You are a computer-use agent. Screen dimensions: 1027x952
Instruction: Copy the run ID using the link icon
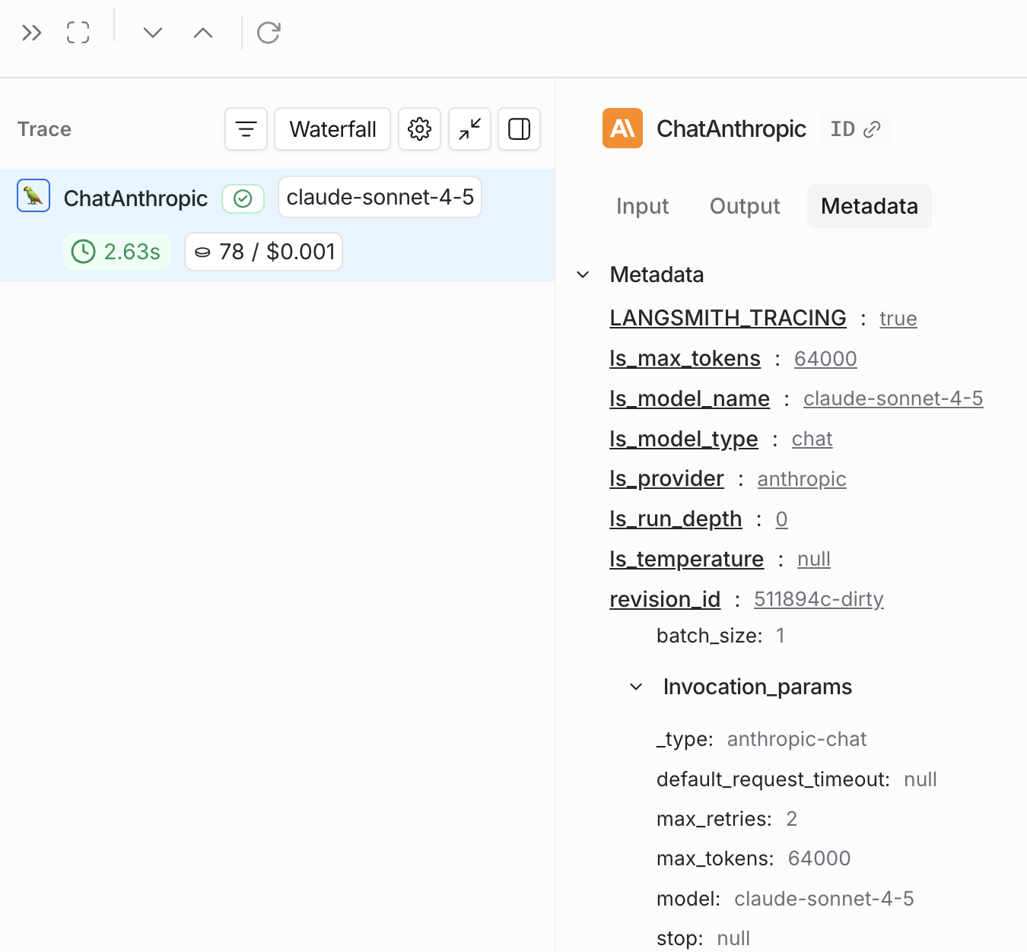(873, 129)
